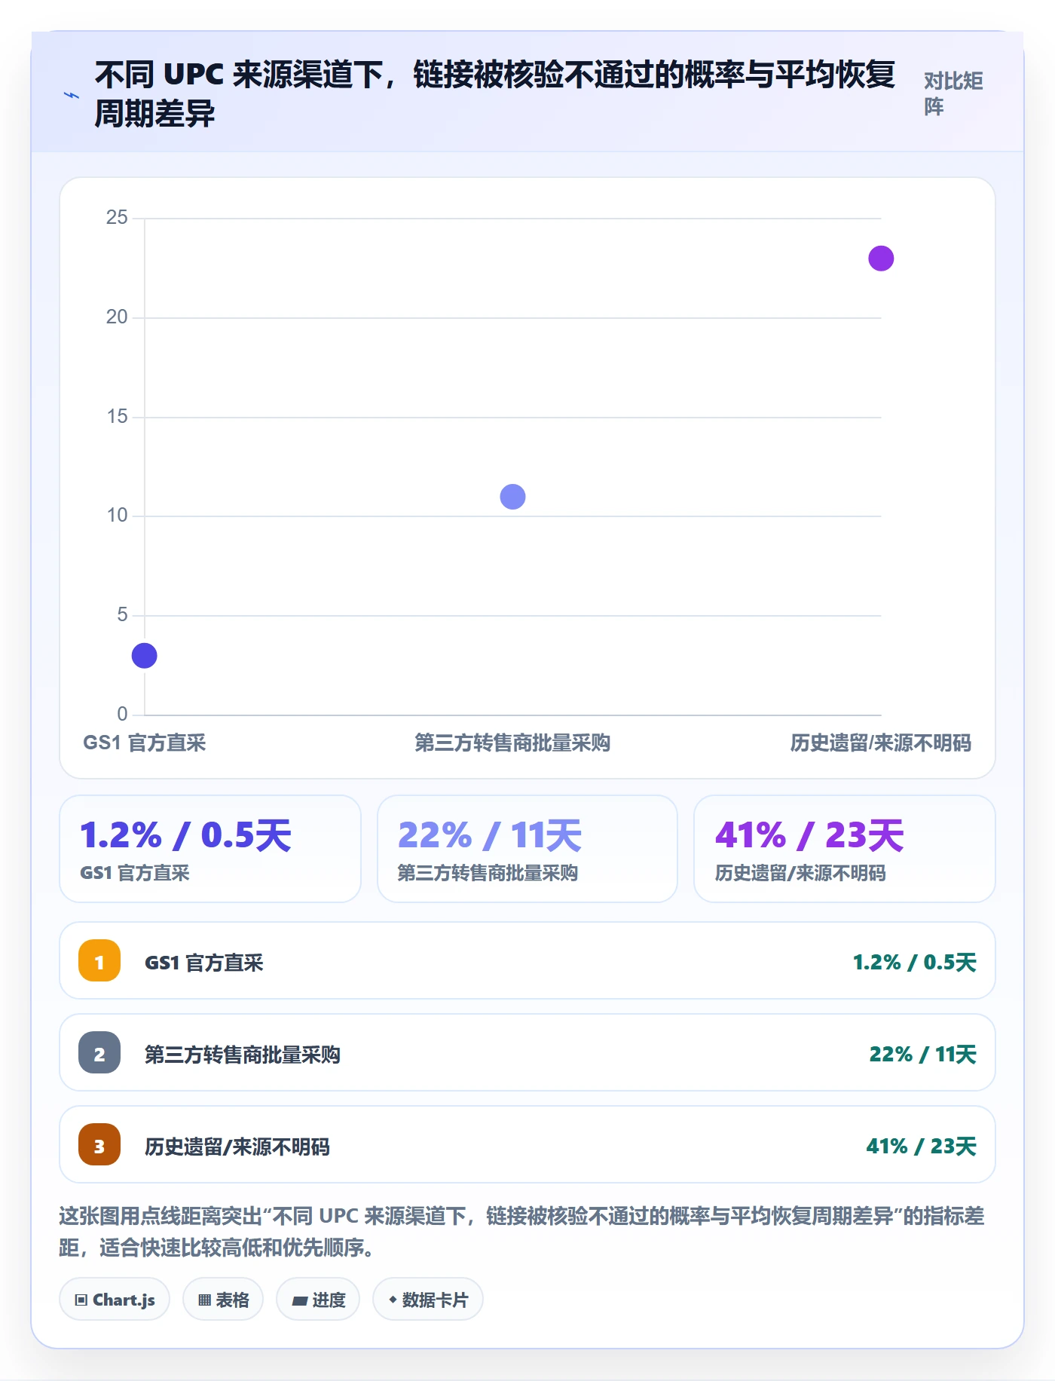Screen dimensions: 1055x1381
Task: Click the 表格 tag
Action: [223, 1300]
